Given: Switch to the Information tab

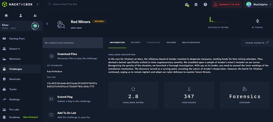Looking at the screenshot, I should (x=117, y=42).
